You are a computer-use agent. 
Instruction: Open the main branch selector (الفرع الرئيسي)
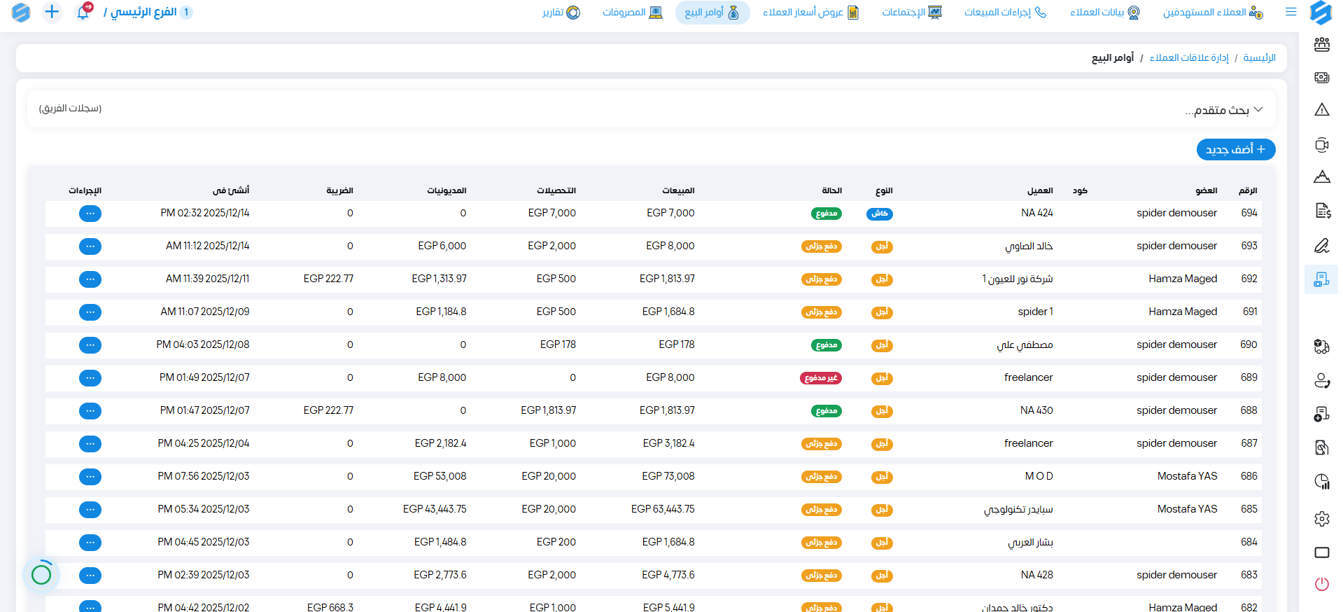pyautogui.click(x=143, y=12)
